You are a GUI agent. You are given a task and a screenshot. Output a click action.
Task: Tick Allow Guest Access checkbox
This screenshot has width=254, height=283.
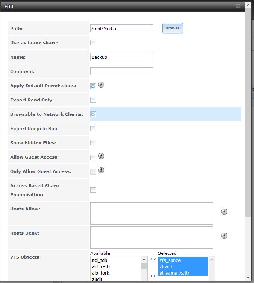coord(93,157)
